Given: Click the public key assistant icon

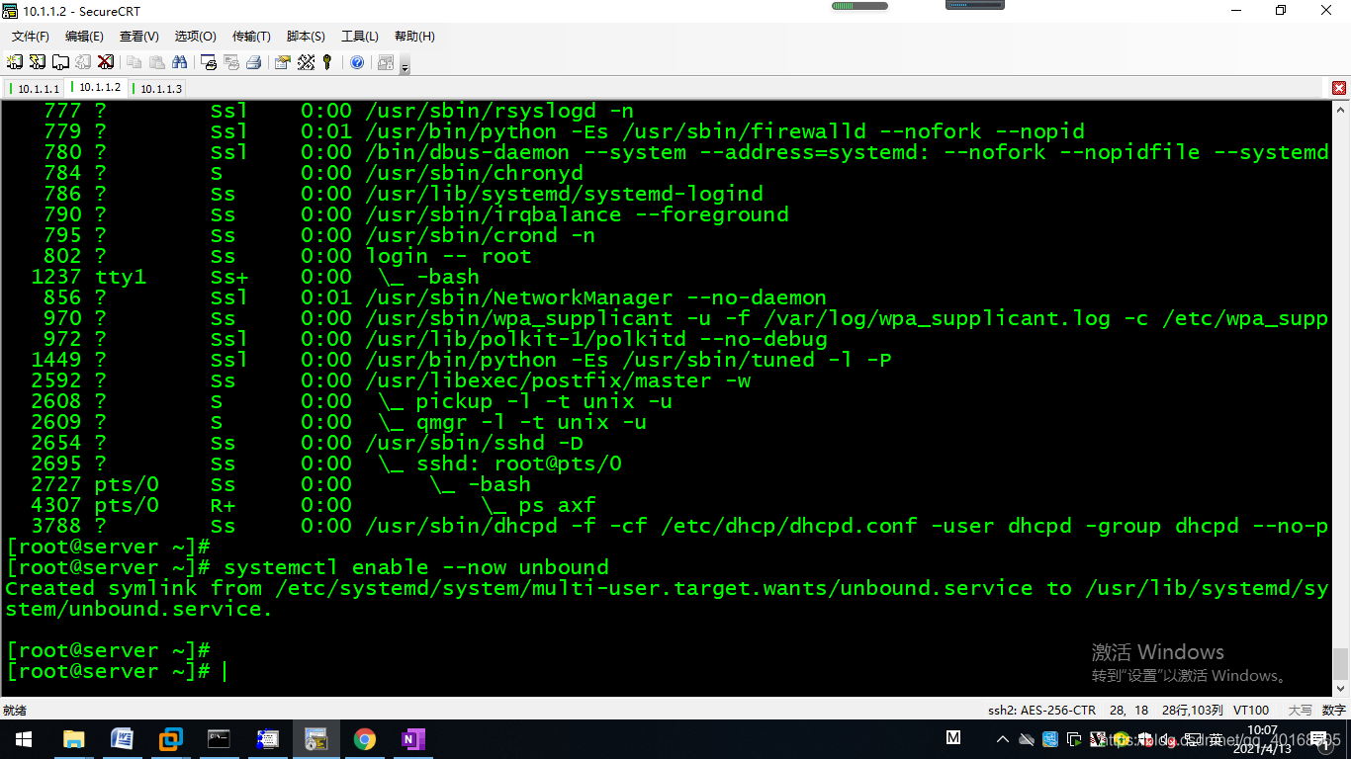Looking at the screenshot, I should click(327, 62).
